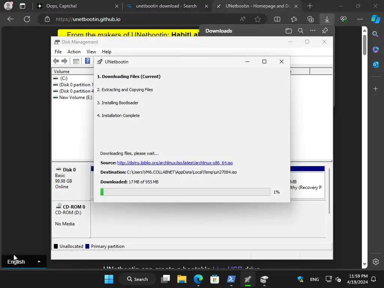Open Microsoft Store from the taskbar

[214, 279]
